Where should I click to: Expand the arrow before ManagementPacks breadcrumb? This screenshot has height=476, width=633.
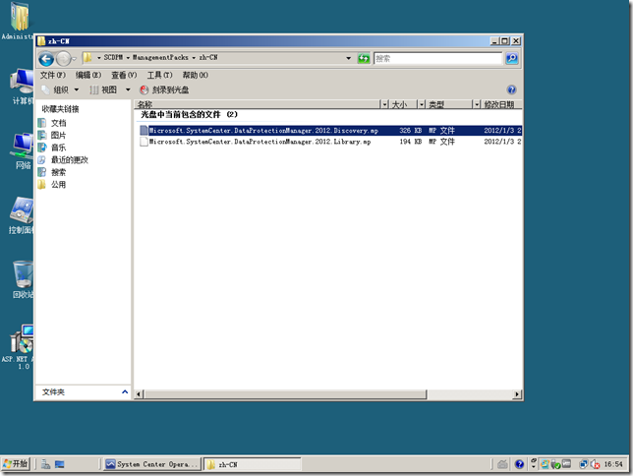pos(128,58)
